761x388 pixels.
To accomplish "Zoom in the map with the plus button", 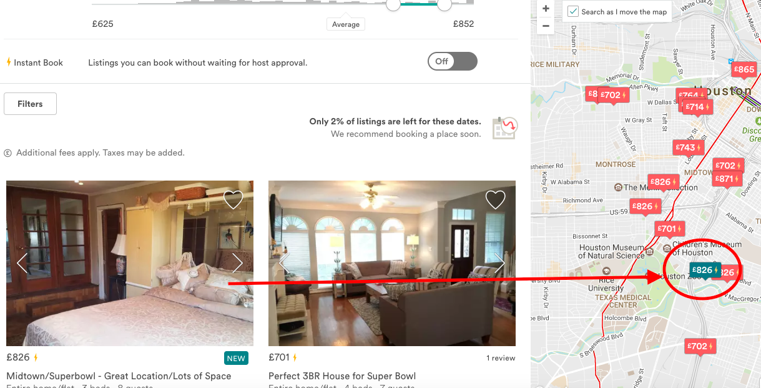I will [x=546, y=9].
